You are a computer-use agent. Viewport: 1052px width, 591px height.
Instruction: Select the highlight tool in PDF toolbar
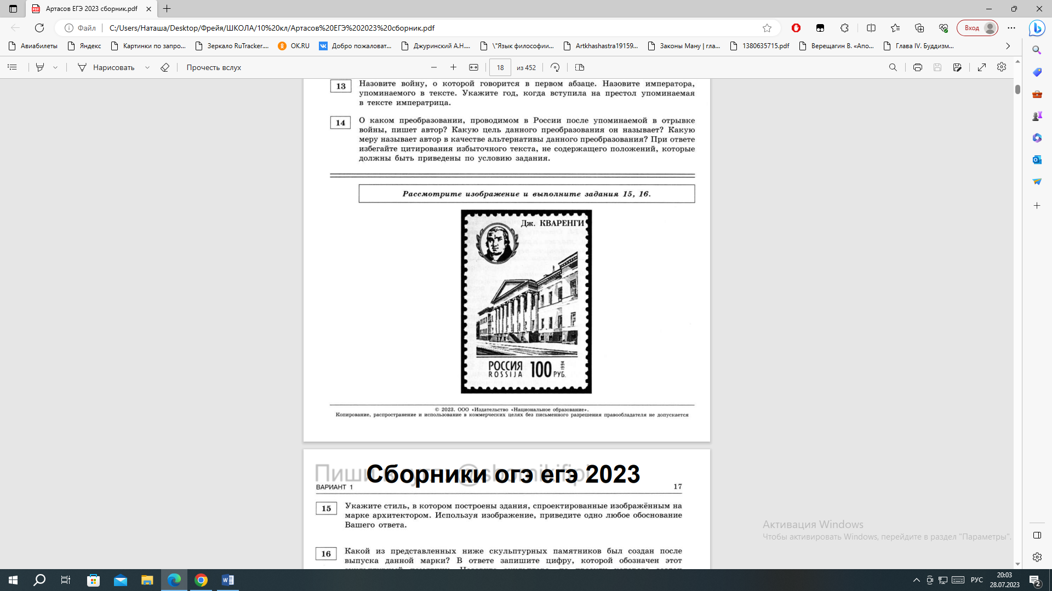40,67
